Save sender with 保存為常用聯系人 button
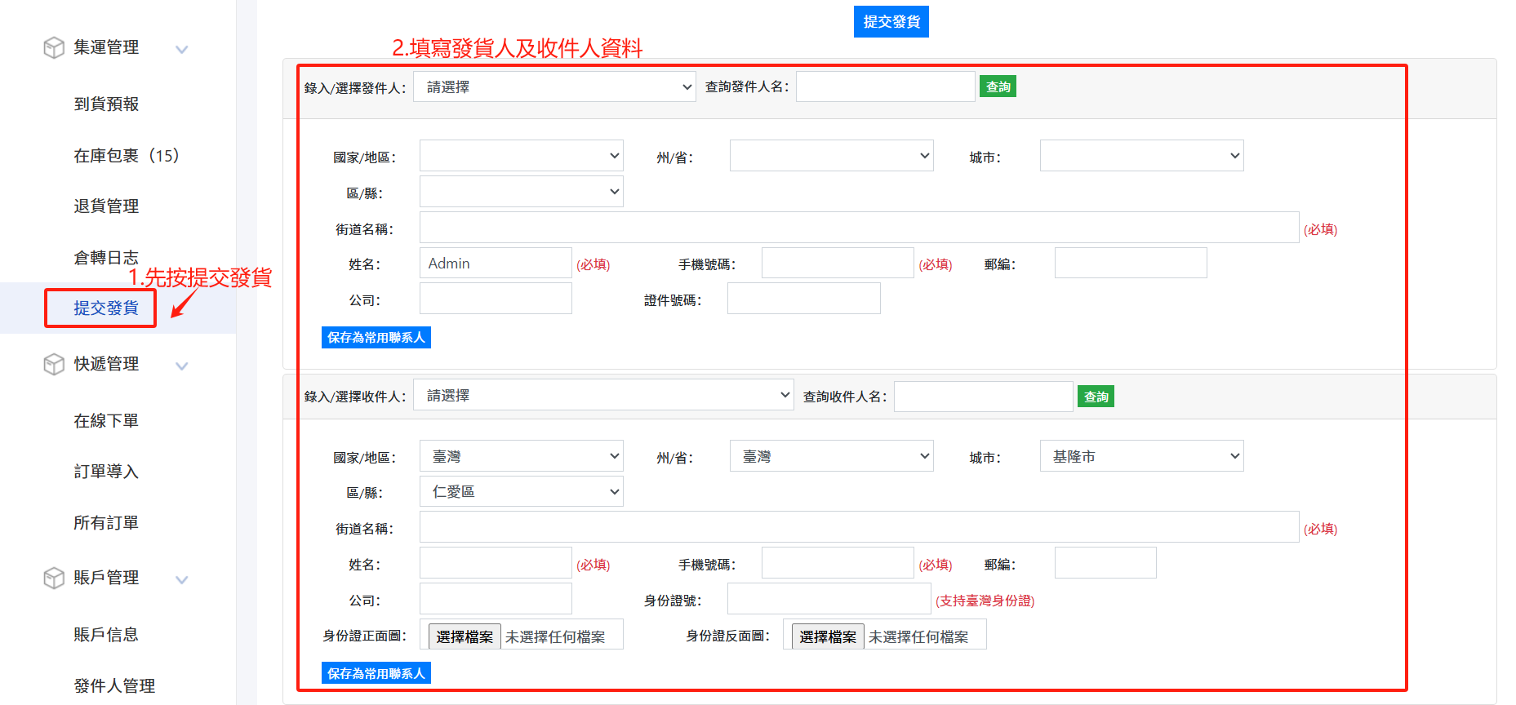This screenshot has width=1516, height=705. (376, 337)
